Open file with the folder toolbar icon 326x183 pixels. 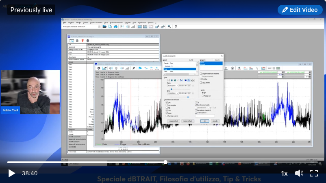tap(104, 26)
